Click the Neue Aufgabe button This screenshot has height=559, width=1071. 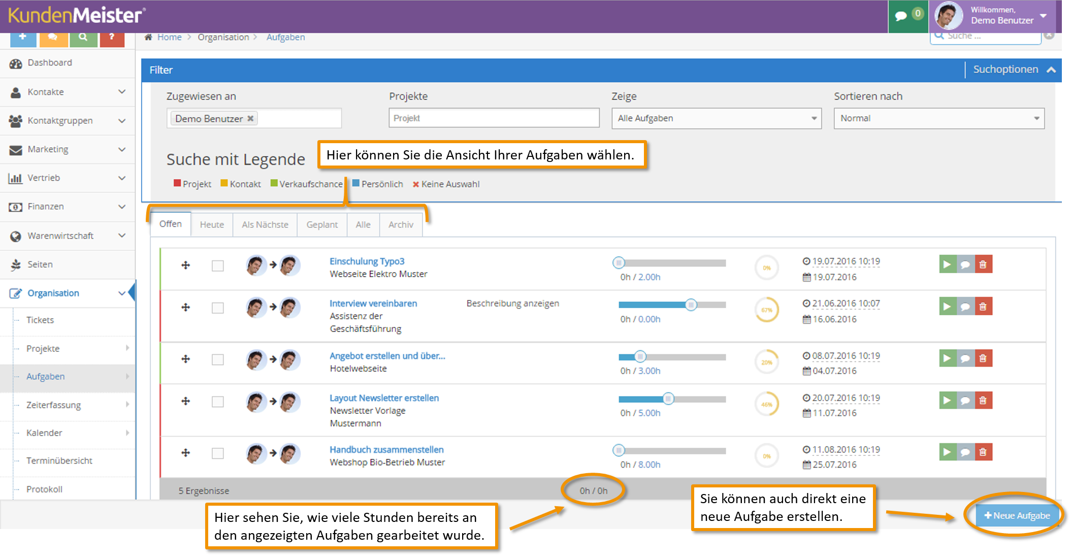pos(1017,515)
